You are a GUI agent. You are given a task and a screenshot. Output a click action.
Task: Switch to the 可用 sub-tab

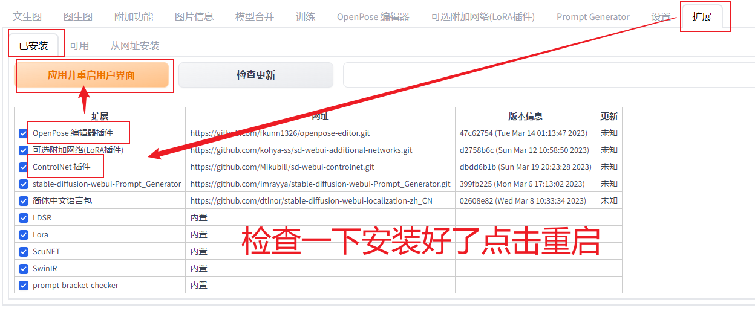click(x=79, y=45)
